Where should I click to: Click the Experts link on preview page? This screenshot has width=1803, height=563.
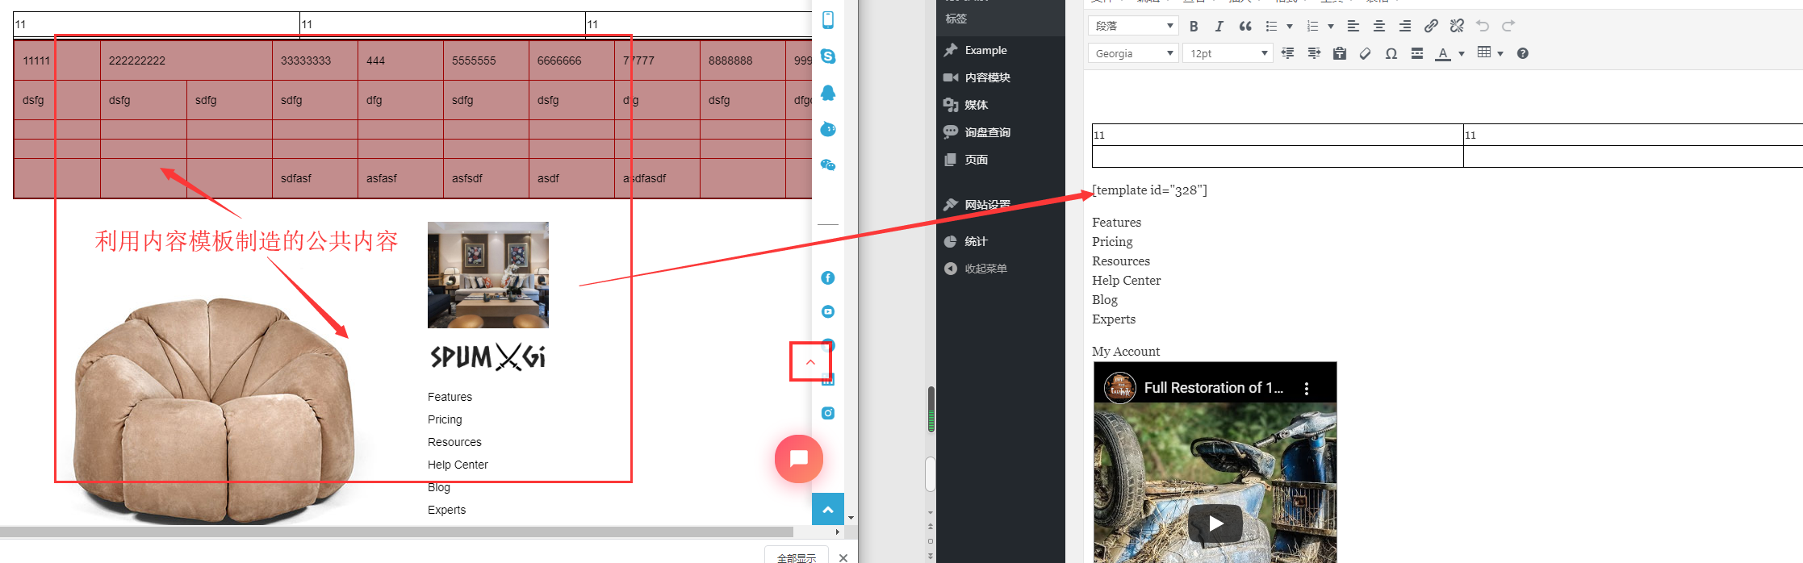[x=446, y=510]
